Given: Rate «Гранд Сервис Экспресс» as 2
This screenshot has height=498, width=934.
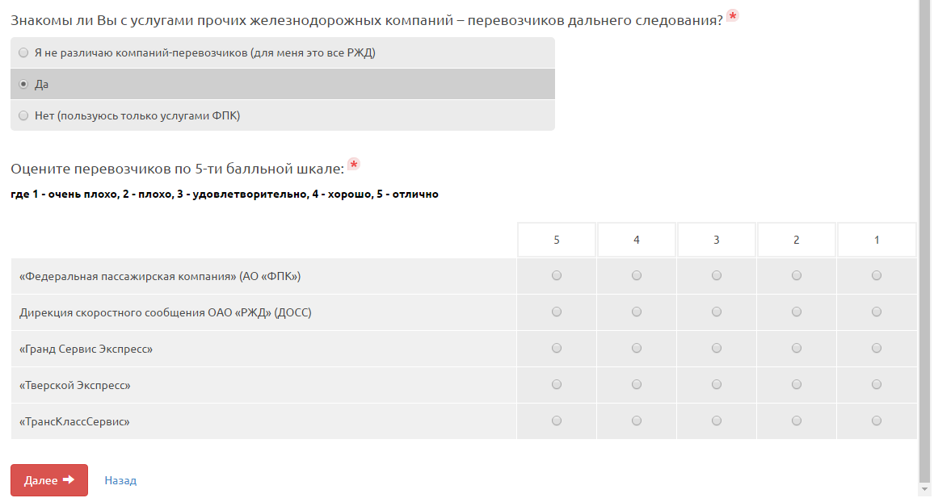Looking at the screenshot, I should [797, 349].
